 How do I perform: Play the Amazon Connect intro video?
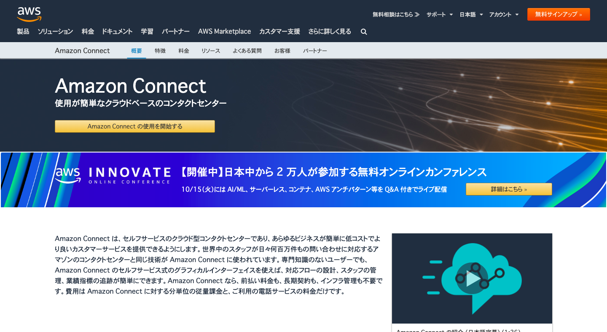(472, 278)
